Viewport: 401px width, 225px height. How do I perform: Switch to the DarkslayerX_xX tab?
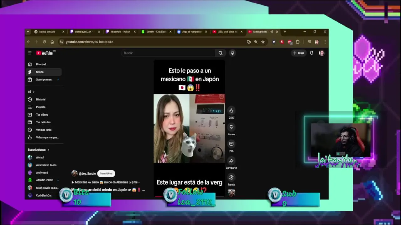click(x=84, y=32)
